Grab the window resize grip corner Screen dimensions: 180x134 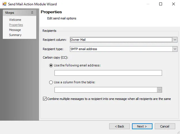coord(179,133)
